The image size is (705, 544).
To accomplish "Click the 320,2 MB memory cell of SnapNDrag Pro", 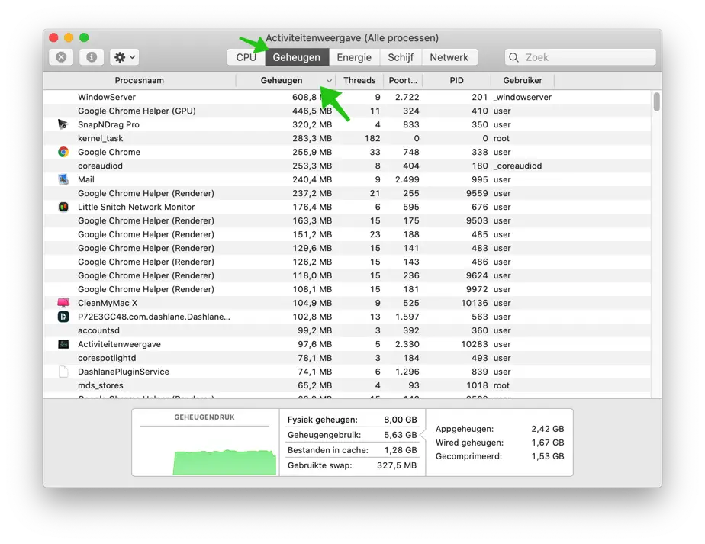I will coord(312,124).
